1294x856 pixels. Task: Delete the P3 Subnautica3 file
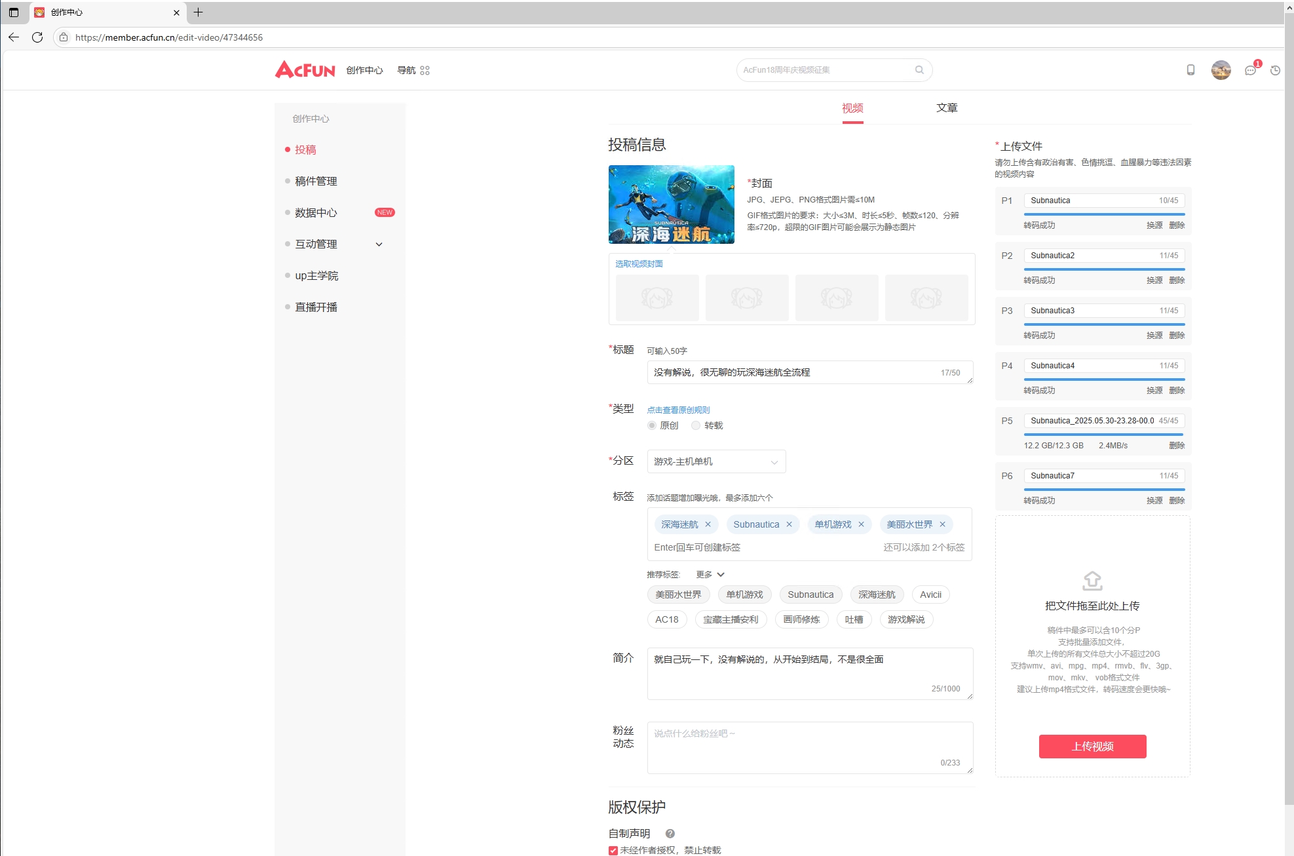click(x=1177, y=335)
